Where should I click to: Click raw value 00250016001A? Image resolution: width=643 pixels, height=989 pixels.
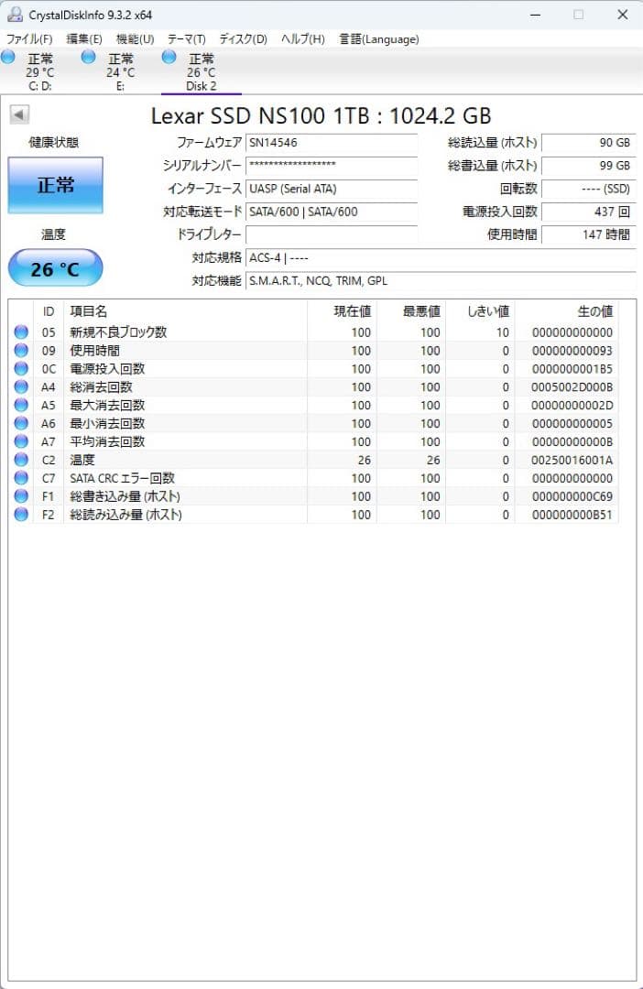[572, 461]
